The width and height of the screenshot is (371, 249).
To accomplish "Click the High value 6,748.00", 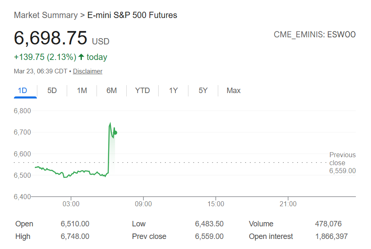I will [75, 236].
